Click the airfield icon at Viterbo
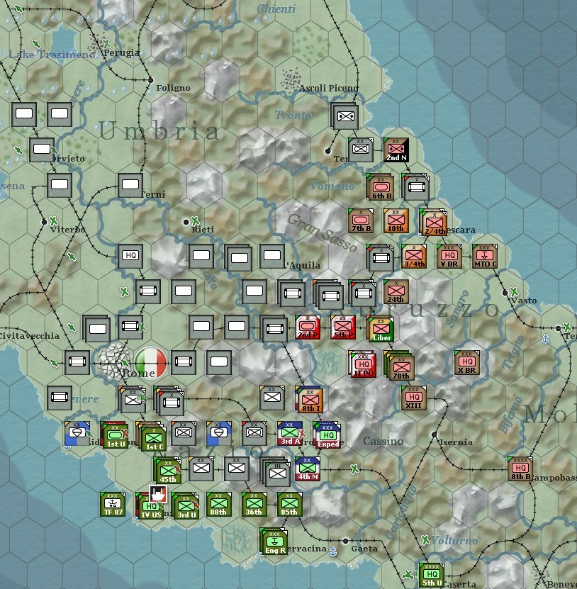Viewport: 577px width, 589px height. [x=54, y=220]
